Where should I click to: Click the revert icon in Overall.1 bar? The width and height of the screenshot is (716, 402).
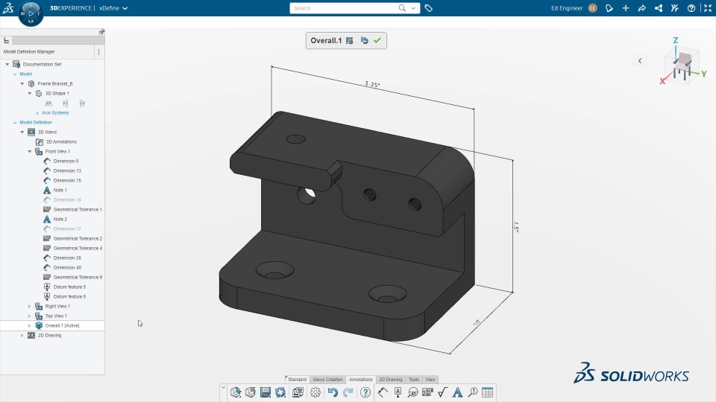pyautogui.click(x=365, y=40)
